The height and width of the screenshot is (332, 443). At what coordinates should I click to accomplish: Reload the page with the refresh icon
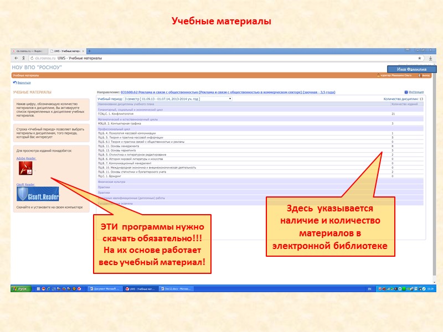[x=32, y=58]
